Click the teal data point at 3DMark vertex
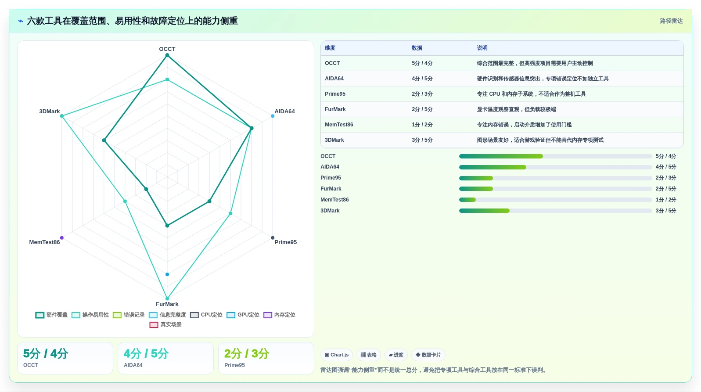 pyautogui.click(x=62, y=116)
